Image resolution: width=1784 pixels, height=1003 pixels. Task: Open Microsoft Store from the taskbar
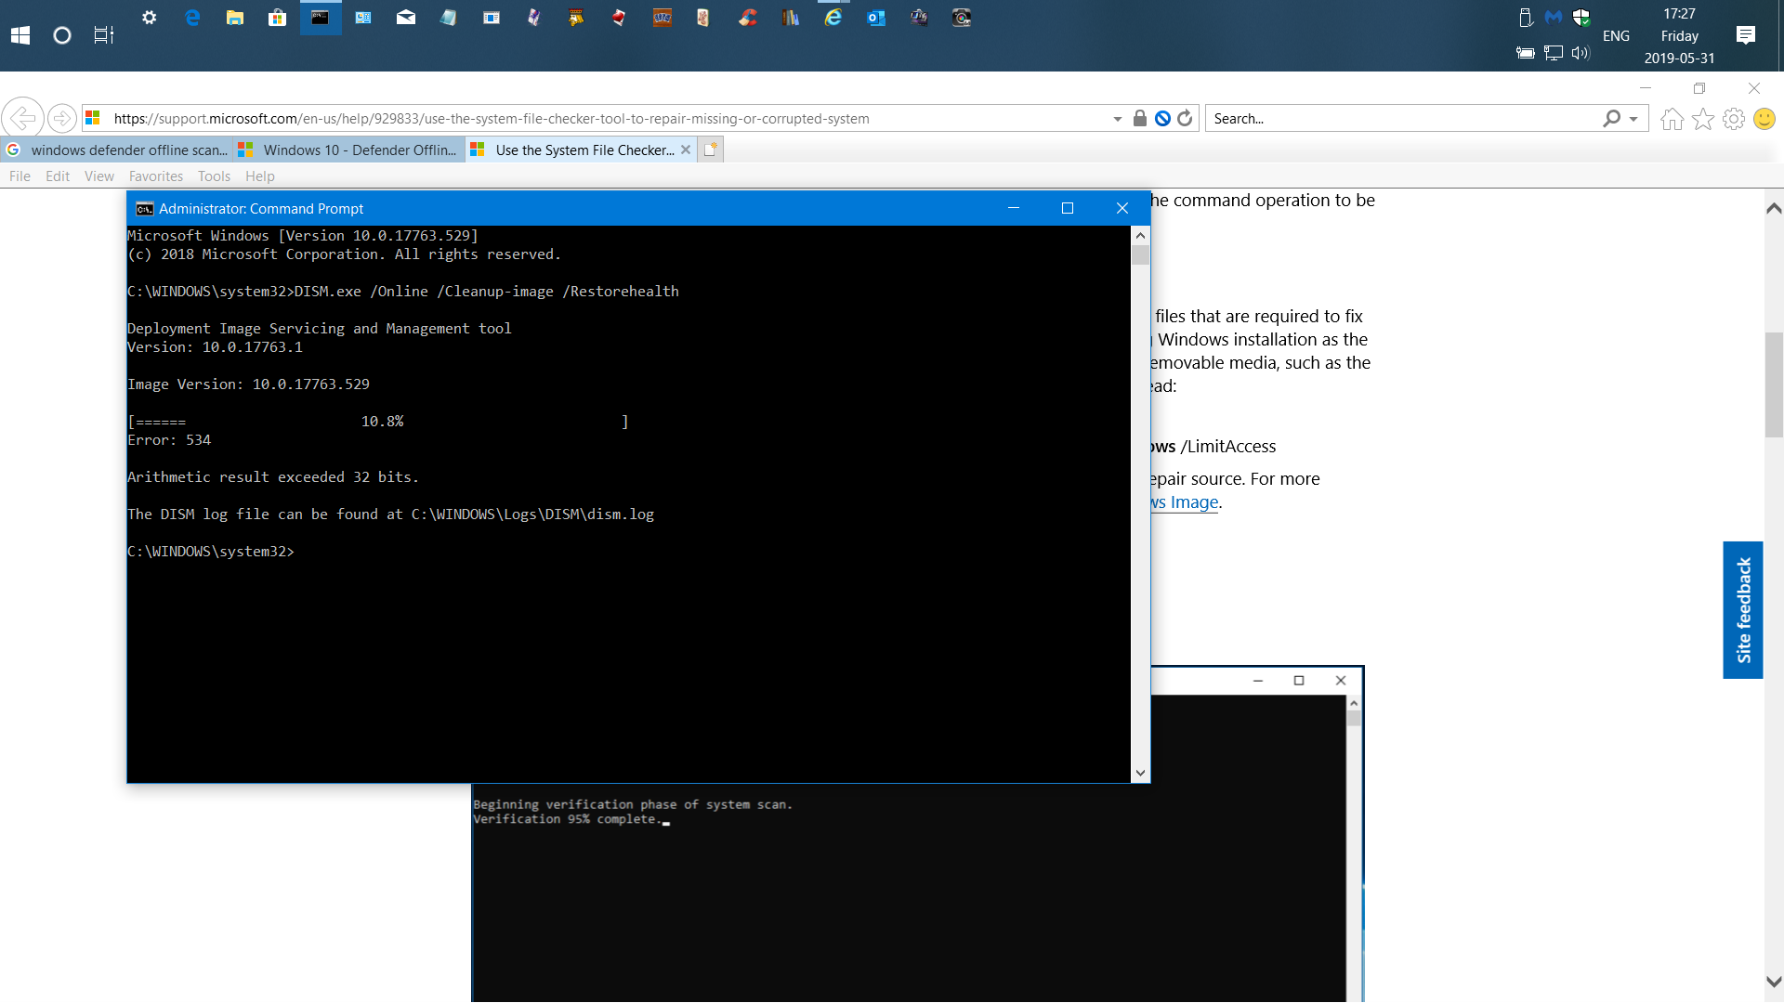(277, 18)
